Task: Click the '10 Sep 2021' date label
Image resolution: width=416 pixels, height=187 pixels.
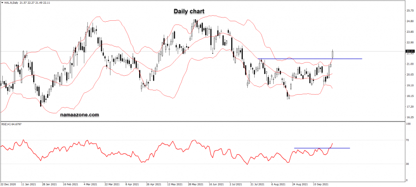Action: tap(323, 184)
